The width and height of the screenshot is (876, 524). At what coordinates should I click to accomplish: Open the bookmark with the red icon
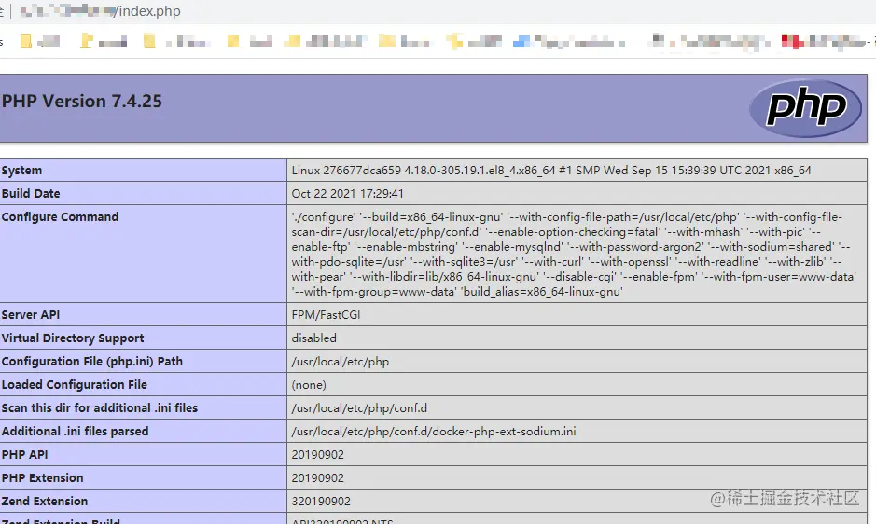tap(826, 41)
